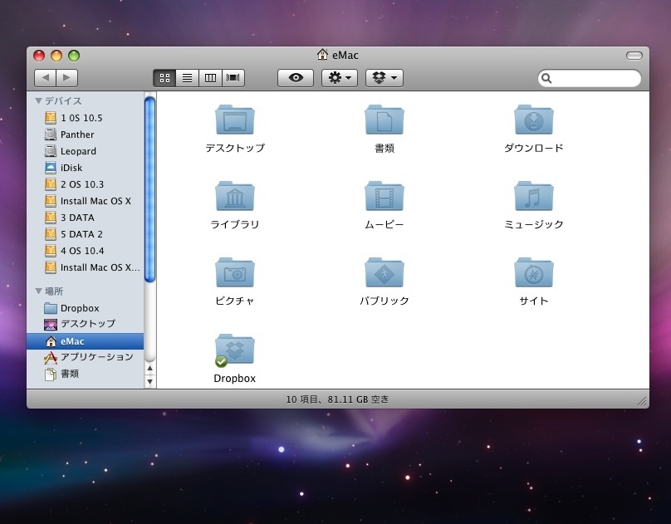Open the 書類 folder in main pane

(384, 120)
